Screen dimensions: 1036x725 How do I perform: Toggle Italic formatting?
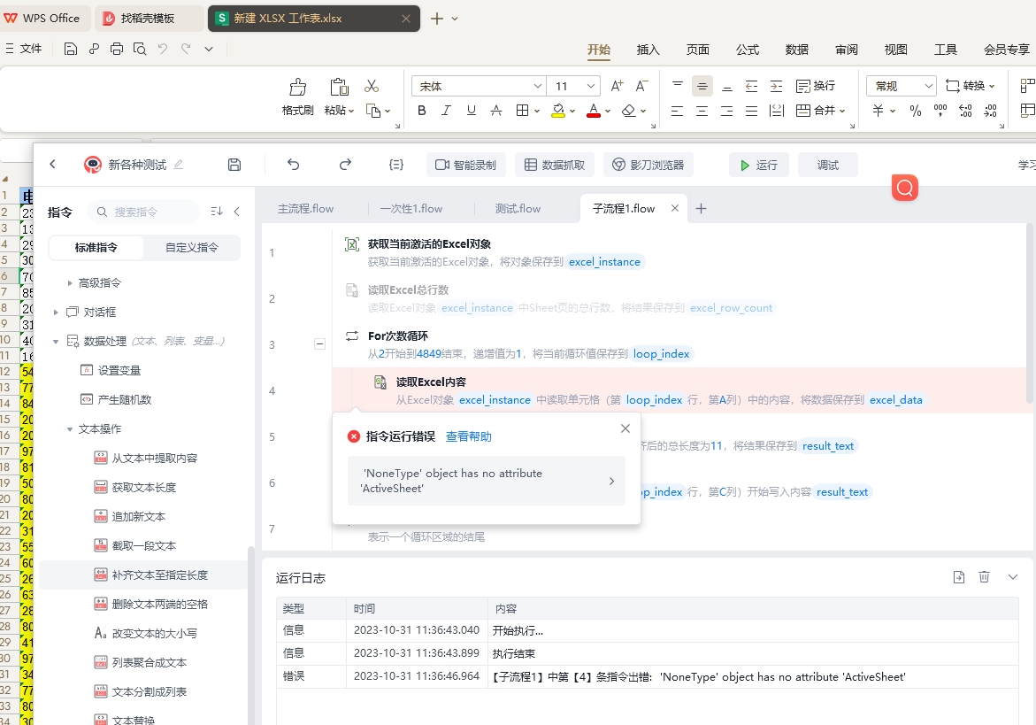tap(447, 111)
